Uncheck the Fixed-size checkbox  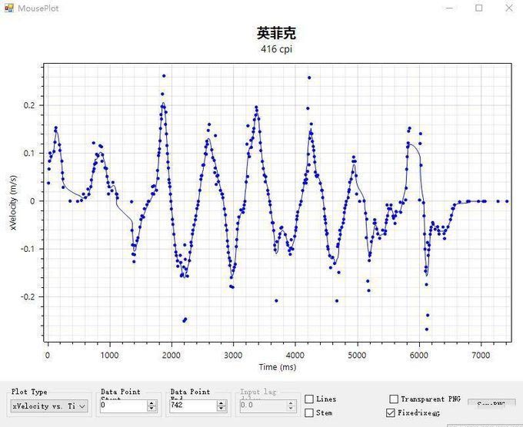pyautogui.click(x=391, y=413)
